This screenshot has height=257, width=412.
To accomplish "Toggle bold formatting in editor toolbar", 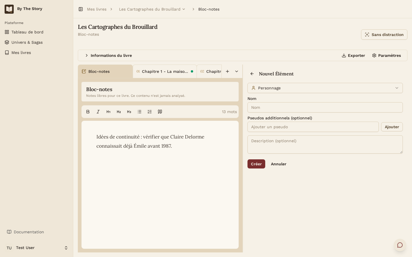I will [x=88, y=112].
